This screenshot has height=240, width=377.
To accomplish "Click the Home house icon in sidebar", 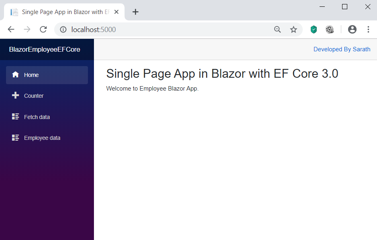I will (15, 75).
